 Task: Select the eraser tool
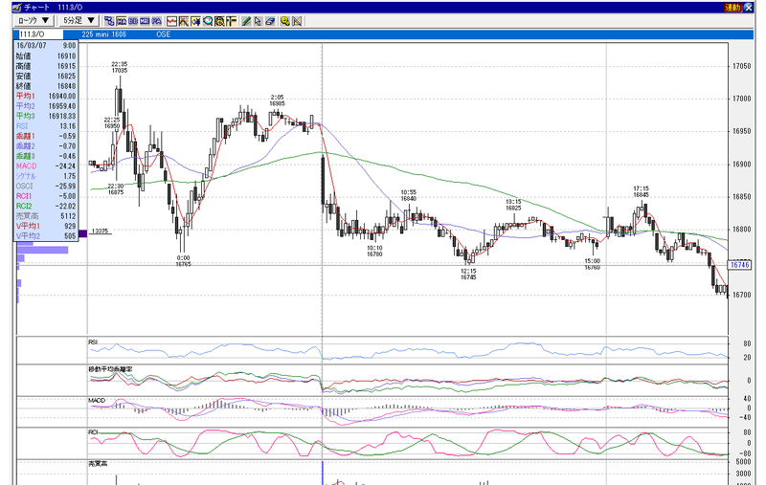point(270,21)
